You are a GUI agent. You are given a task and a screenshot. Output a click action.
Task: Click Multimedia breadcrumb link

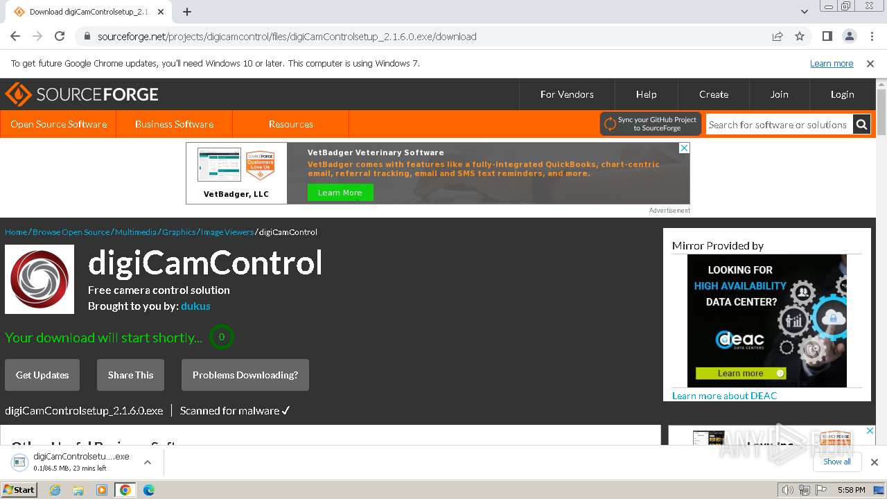(x=136, y=232)
